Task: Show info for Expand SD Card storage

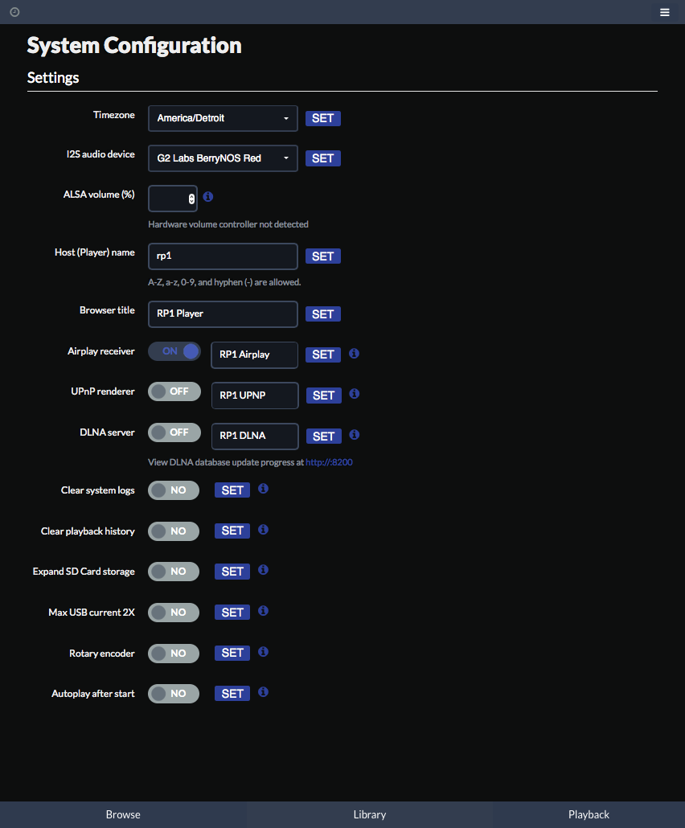Action: point(263,570)
